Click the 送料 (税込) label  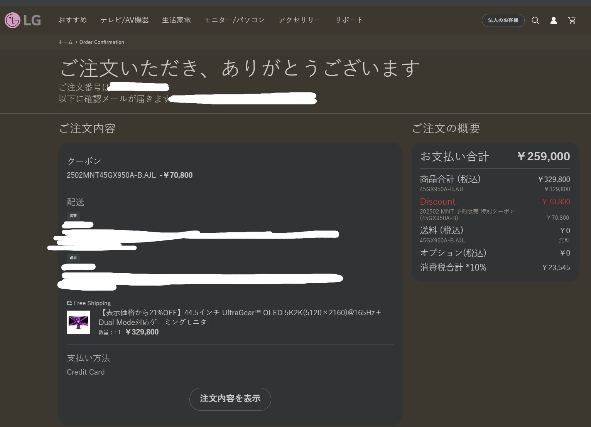(x=441, y=230)
